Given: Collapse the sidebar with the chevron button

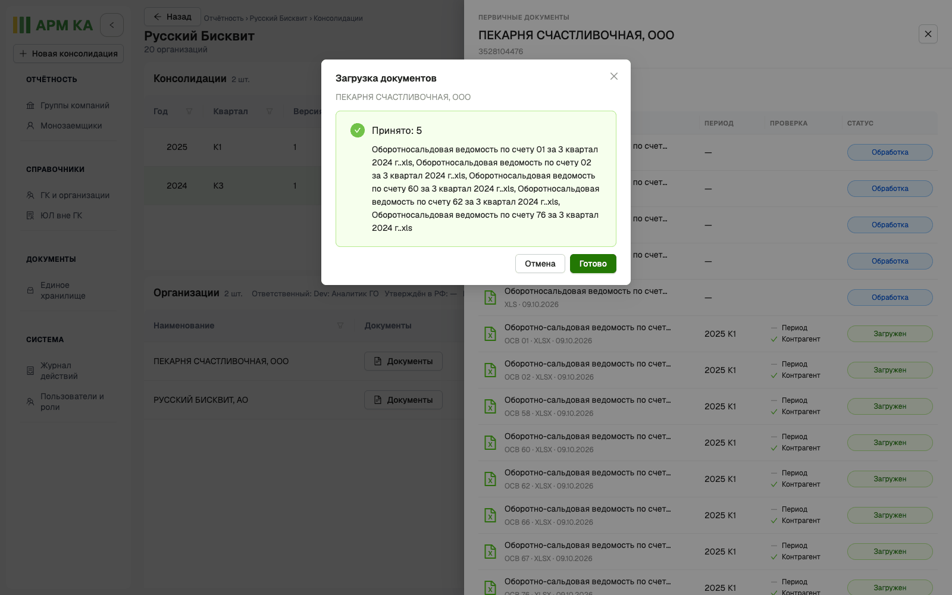Looking at the screenshot, I should [x=112, y=25].
